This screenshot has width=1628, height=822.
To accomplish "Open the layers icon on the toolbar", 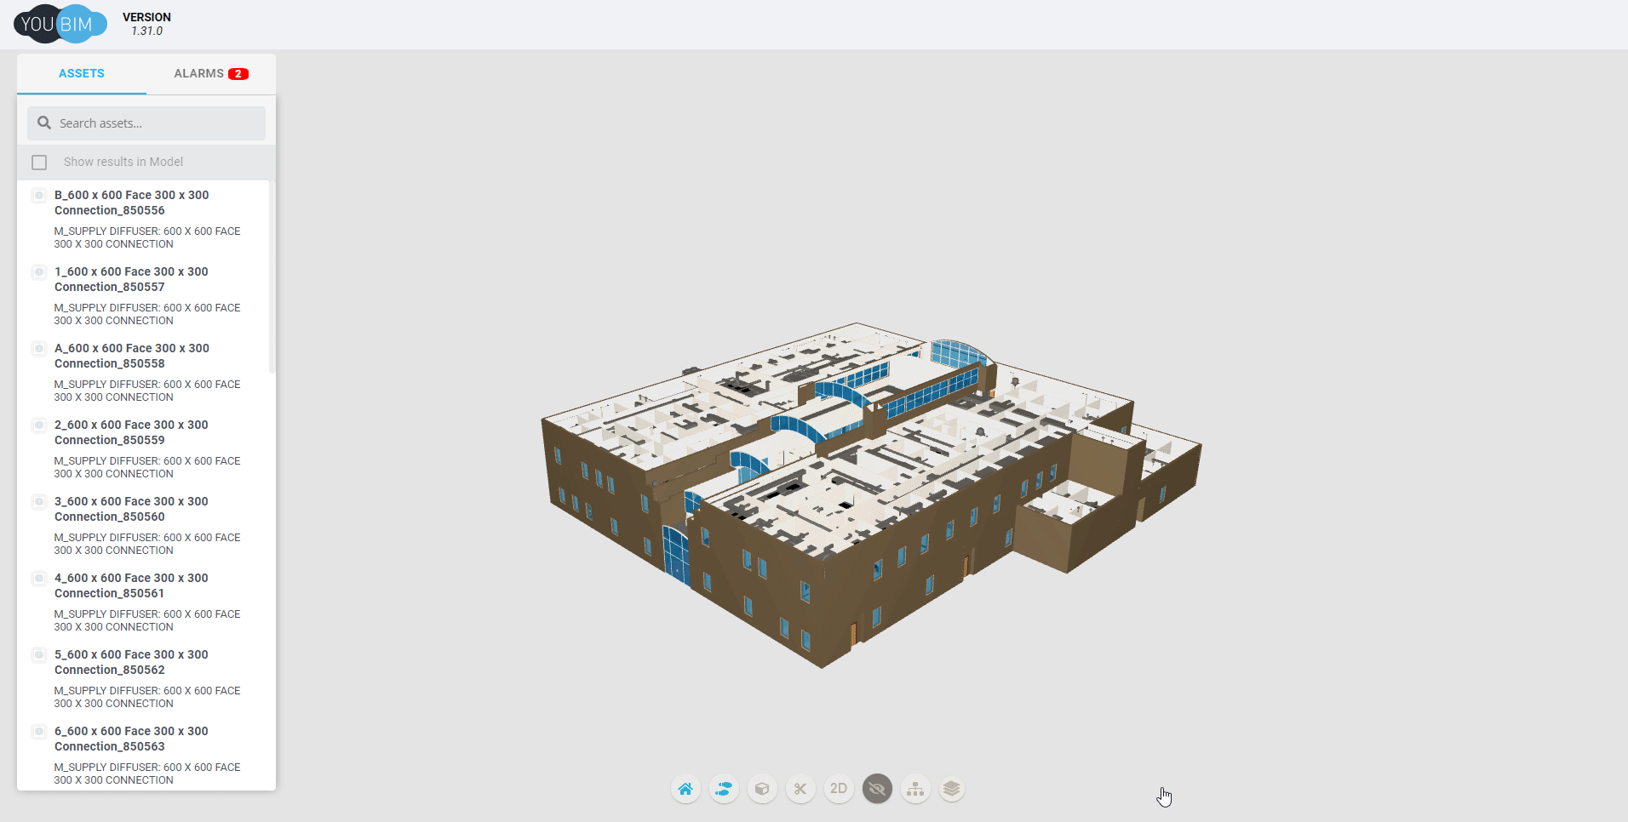I will (951, 789).
